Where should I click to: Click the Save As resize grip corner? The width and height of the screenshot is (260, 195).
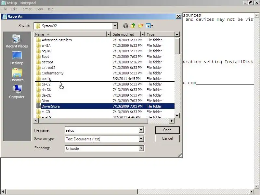point(180,155)
